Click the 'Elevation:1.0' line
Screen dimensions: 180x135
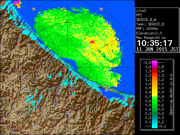pos(149,33)
